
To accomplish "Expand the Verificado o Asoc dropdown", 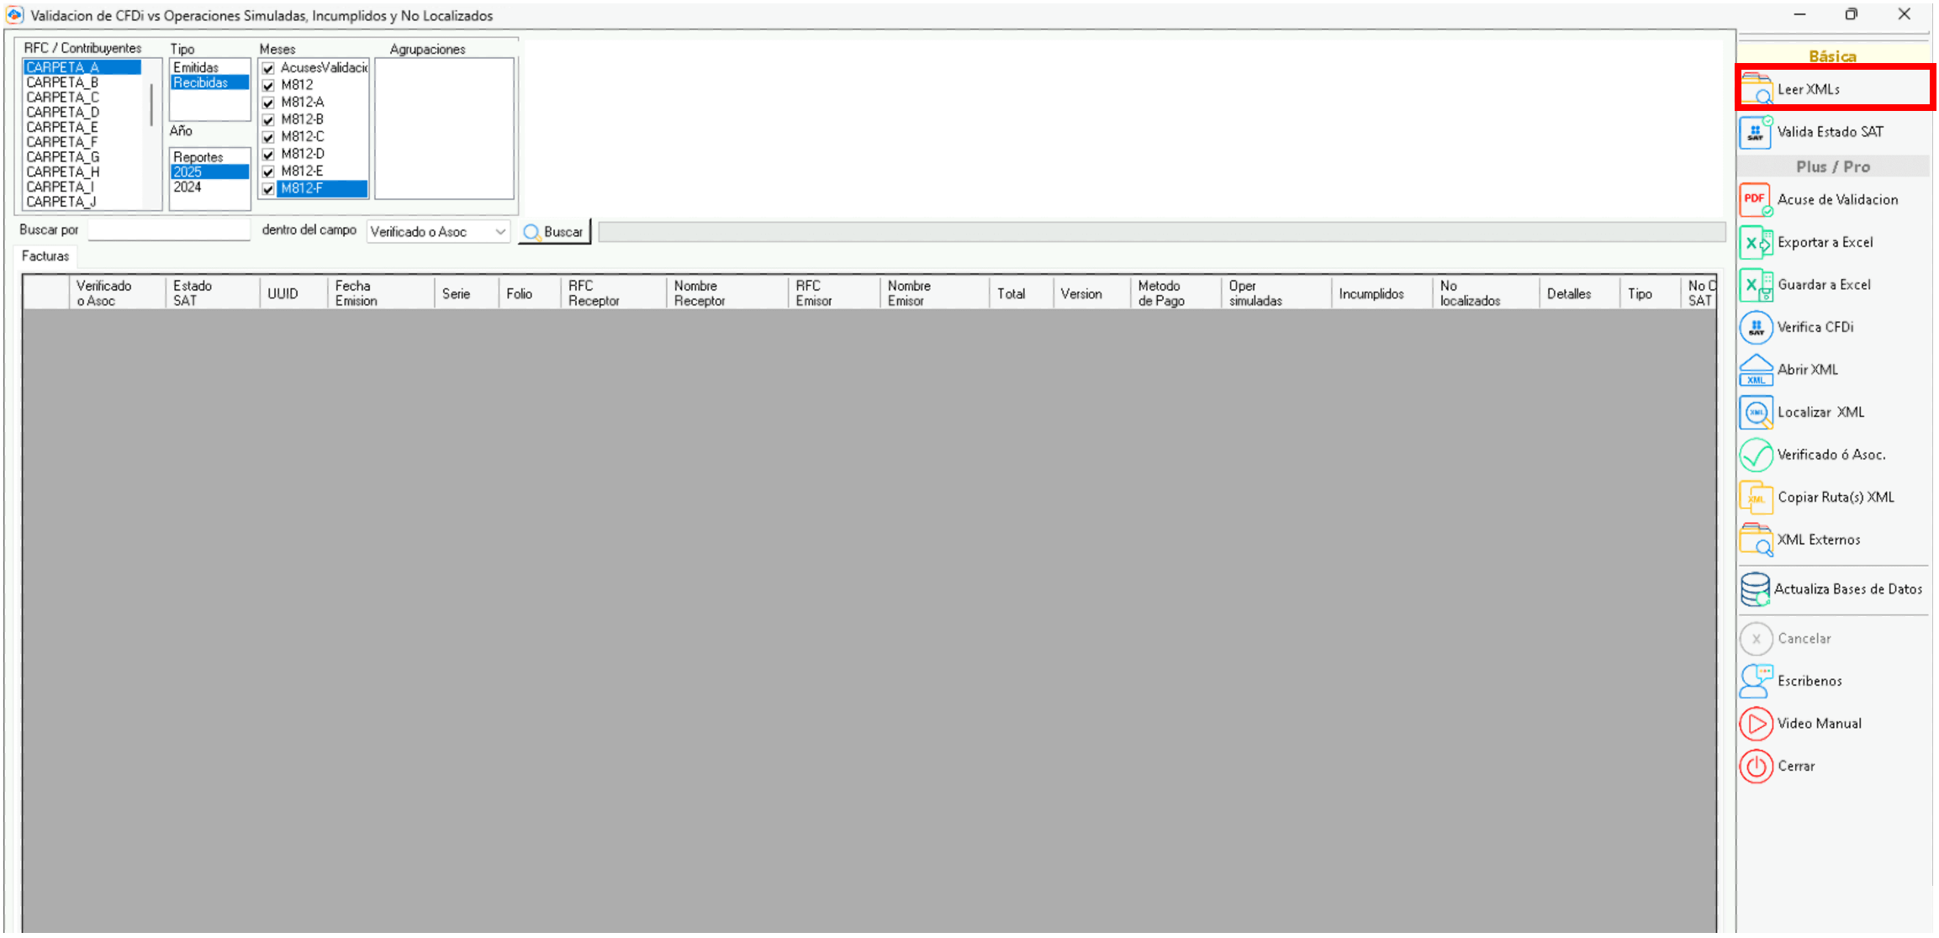I will [x=500, y=232].
